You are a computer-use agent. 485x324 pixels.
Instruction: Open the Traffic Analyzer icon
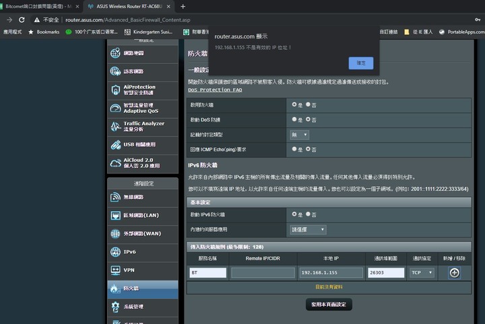coord(115,126)
